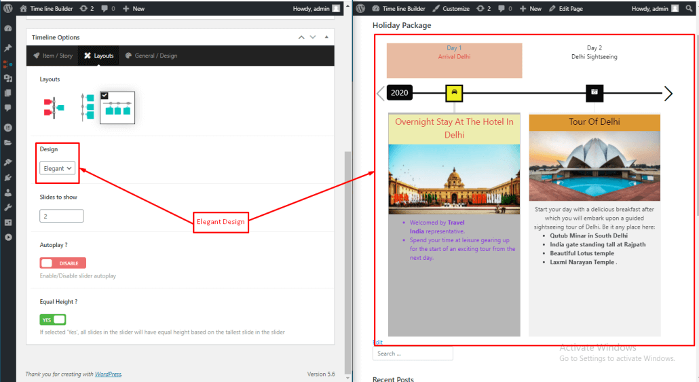Image resolution: width=699 pixels, height=382 pixels.
Task: Switch to the Item / Story tab
Action: coord(53,56)
